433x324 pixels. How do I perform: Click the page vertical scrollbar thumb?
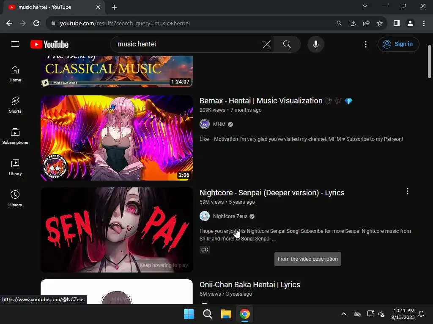[430, 62]
